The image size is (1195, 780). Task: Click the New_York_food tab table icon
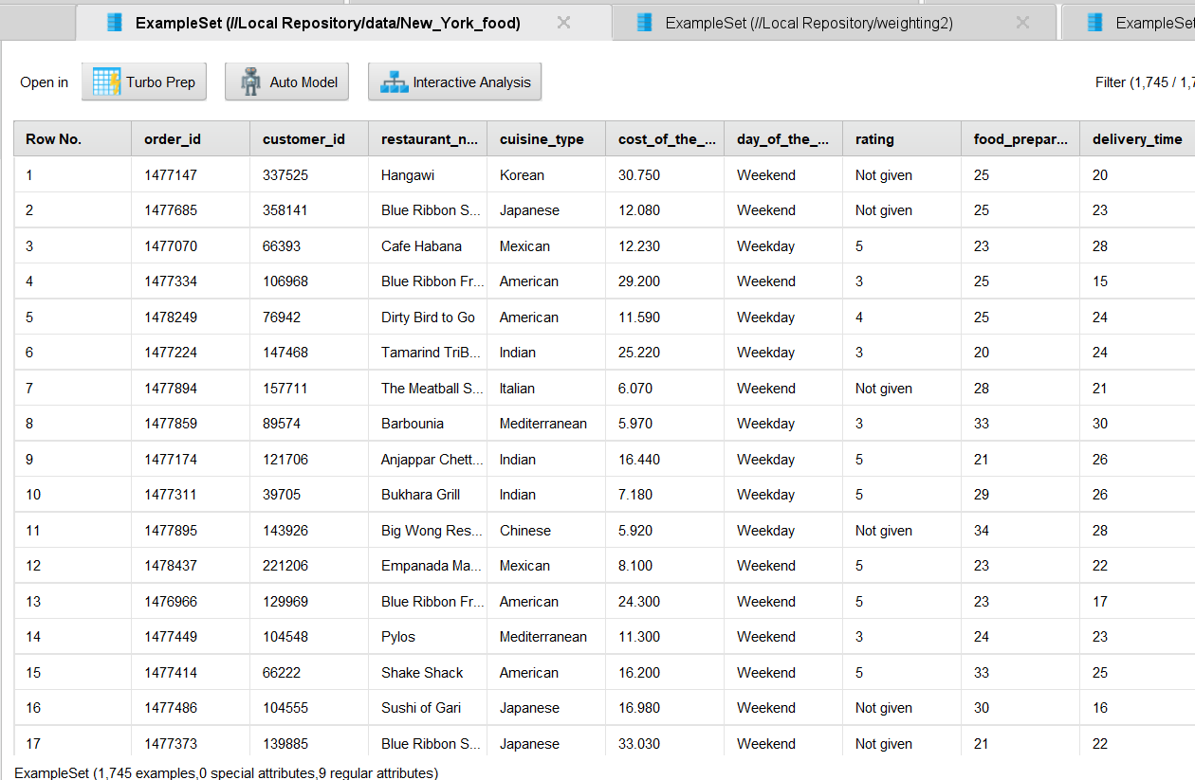pos(115,23)
